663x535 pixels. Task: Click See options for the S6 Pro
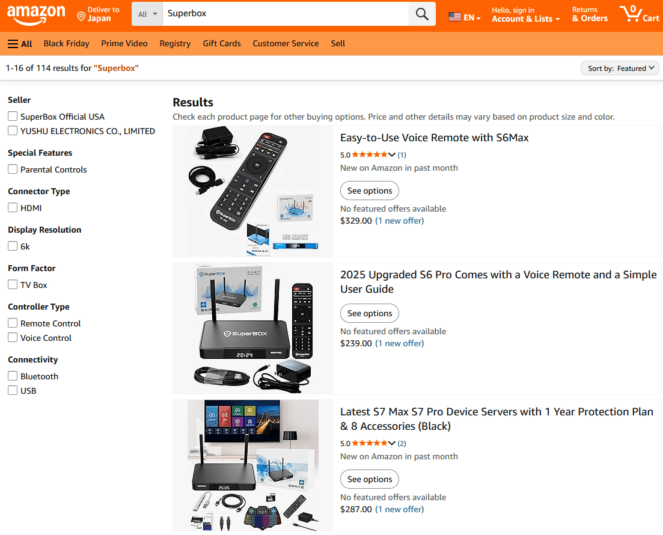[x=370, y=313]
